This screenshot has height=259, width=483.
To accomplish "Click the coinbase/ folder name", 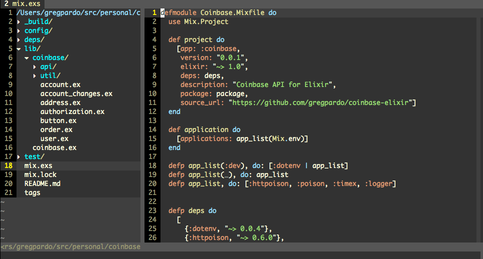I will (x=50, y=57).
